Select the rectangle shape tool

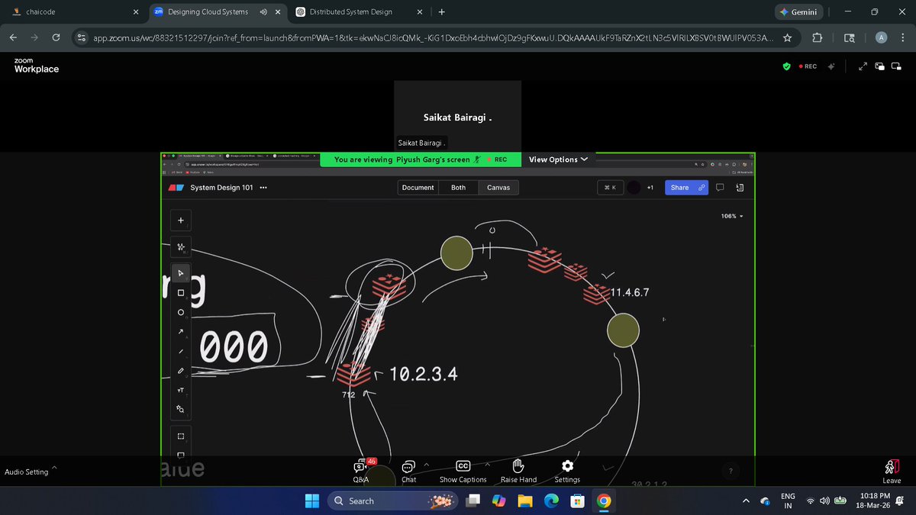tap(180, 293)
